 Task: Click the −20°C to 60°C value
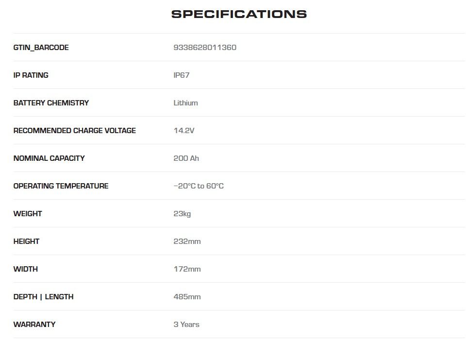tap(199, 186)
